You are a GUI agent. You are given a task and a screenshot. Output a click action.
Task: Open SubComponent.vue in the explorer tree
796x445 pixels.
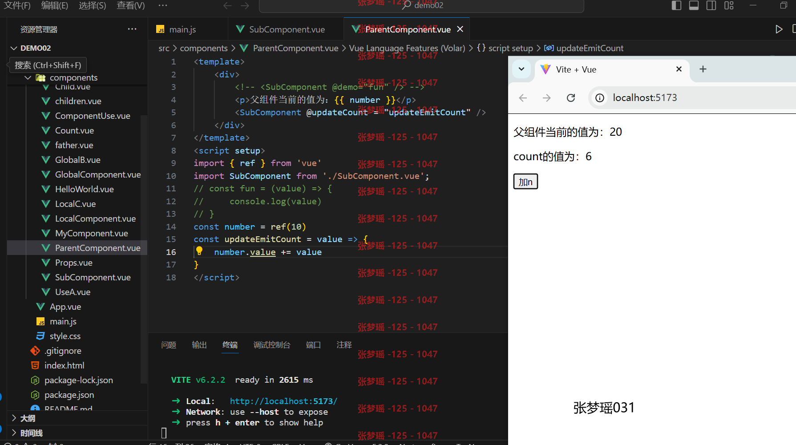[93, 277]
